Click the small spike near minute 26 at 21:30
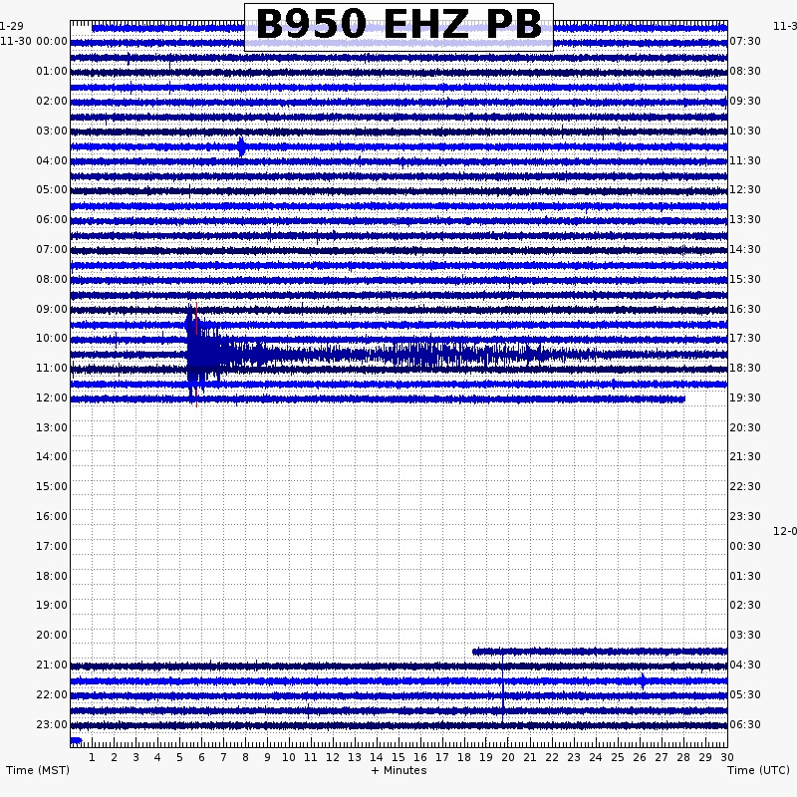 [643, 680]
